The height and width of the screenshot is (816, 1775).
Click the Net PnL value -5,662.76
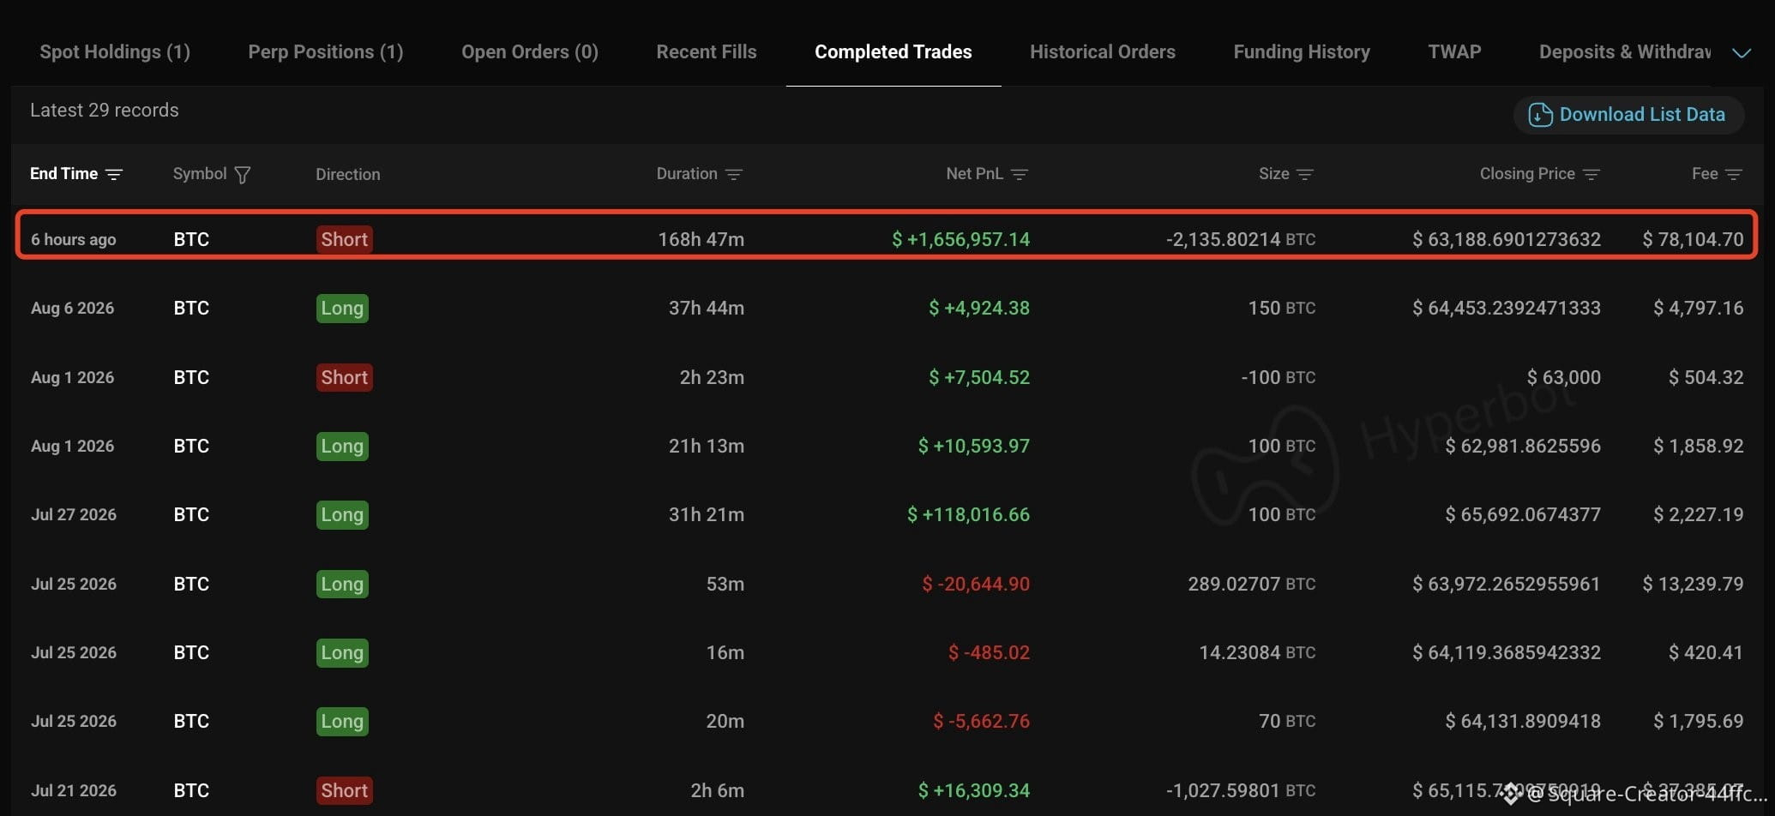[981, 721]
